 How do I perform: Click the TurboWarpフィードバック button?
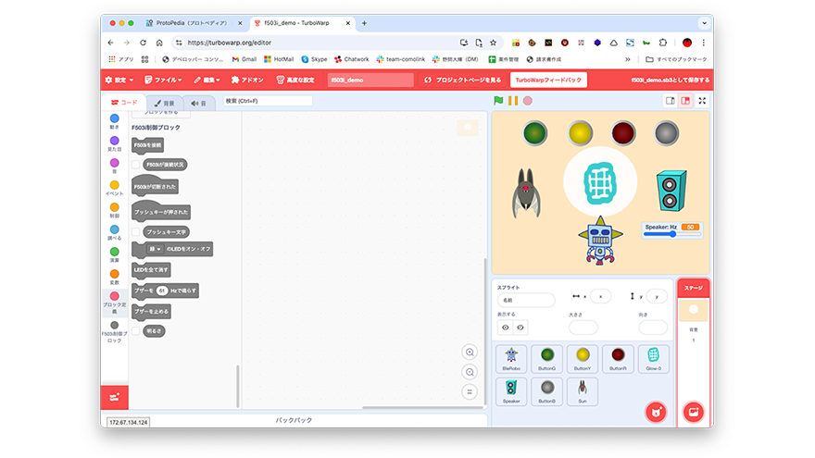pos(548,80)
